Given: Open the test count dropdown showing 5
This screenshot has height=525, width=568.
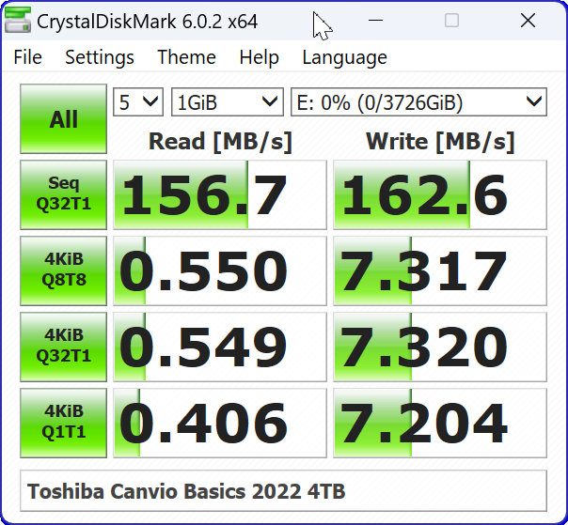Looking at the screenshot, I should coord(138,102).
